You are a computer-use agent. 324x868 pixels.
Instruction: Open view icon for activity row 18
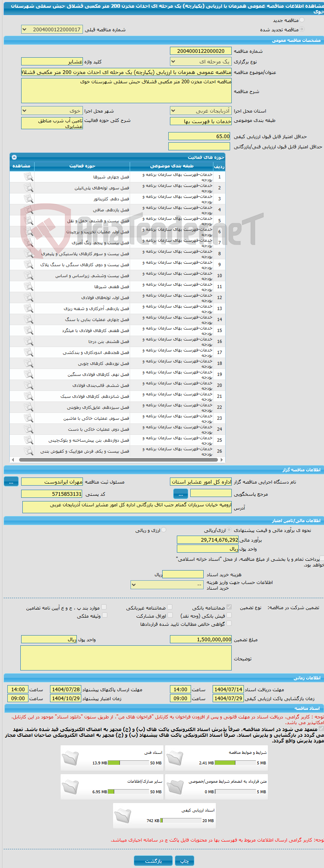[28, 363]
